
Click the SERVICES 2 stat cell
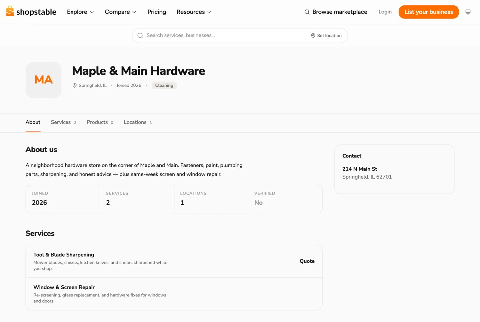pyautogui.click(x=137, y=199)
